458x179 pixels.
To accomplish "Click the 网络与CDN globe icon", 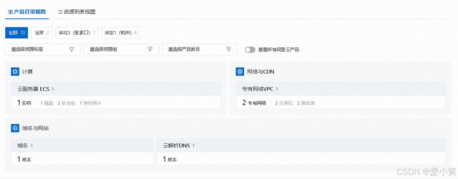I will [x=240, y=72].
